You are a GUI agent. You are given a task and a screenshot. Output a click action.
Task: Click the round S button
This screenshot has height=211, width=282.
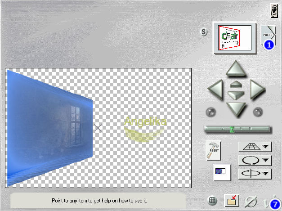204,32
